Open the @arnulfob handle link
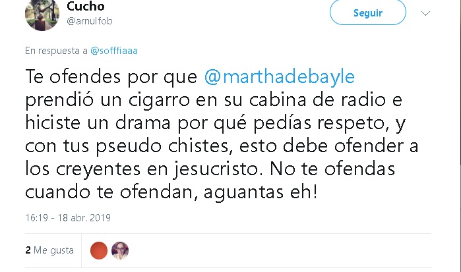 tap(90, 21)
